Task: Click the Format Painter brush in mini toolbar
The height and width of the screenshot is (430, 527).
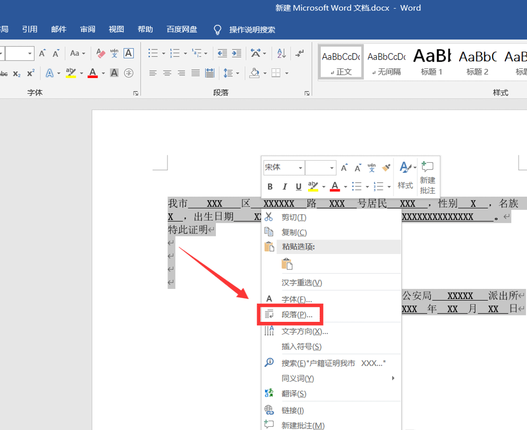Action: point(386,168)
